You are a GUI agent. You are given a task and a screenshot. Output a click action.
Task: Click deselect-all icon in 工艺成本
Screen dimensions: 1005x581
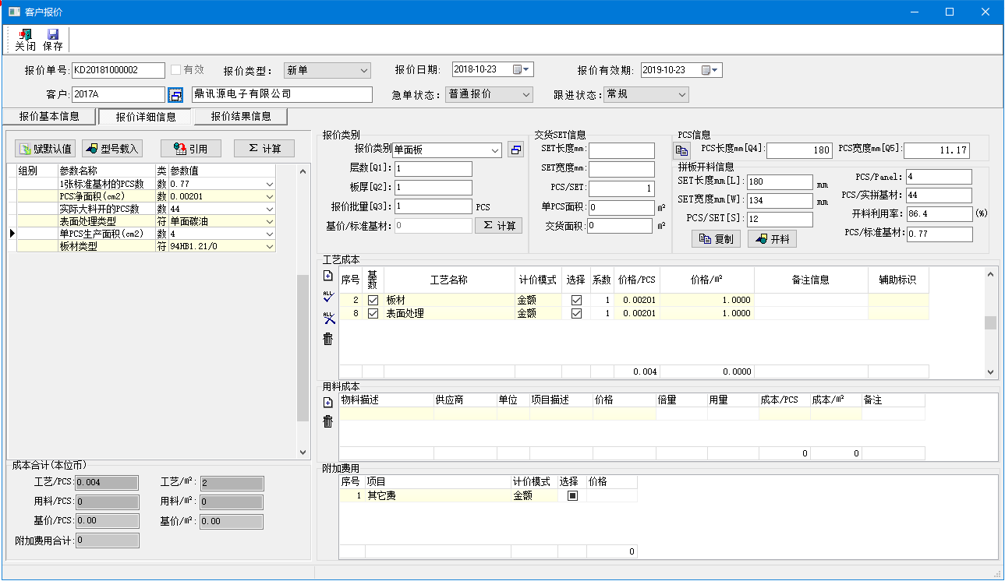pos(328,317)
